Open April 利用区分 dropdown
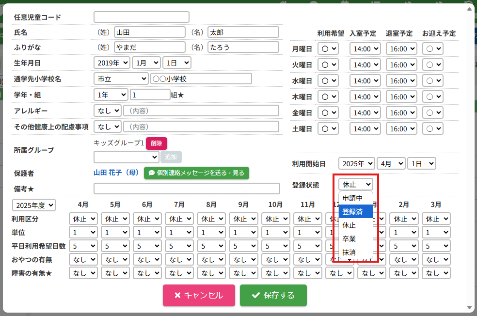Image resolution: width=477 pixels, height=316 pixels. [x=83, y=219]
